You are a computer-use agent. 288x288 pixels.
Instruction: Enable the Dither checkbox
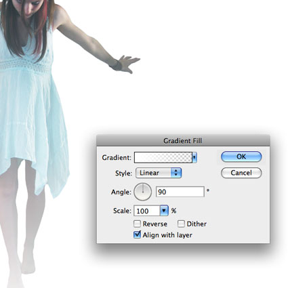coord(181,224)
